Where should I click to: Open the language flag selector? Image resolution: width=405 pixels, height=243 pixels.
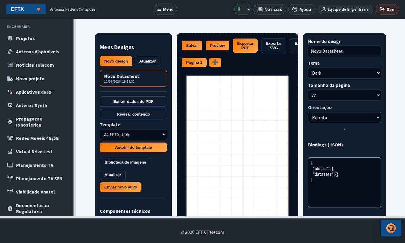(243, 9)
